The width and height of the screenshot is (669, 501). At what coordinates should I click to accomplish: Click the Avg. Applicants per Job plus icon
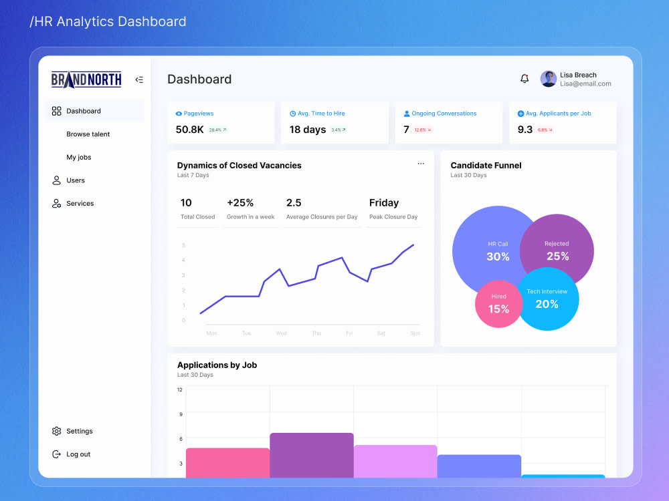(x=520, y=114)
